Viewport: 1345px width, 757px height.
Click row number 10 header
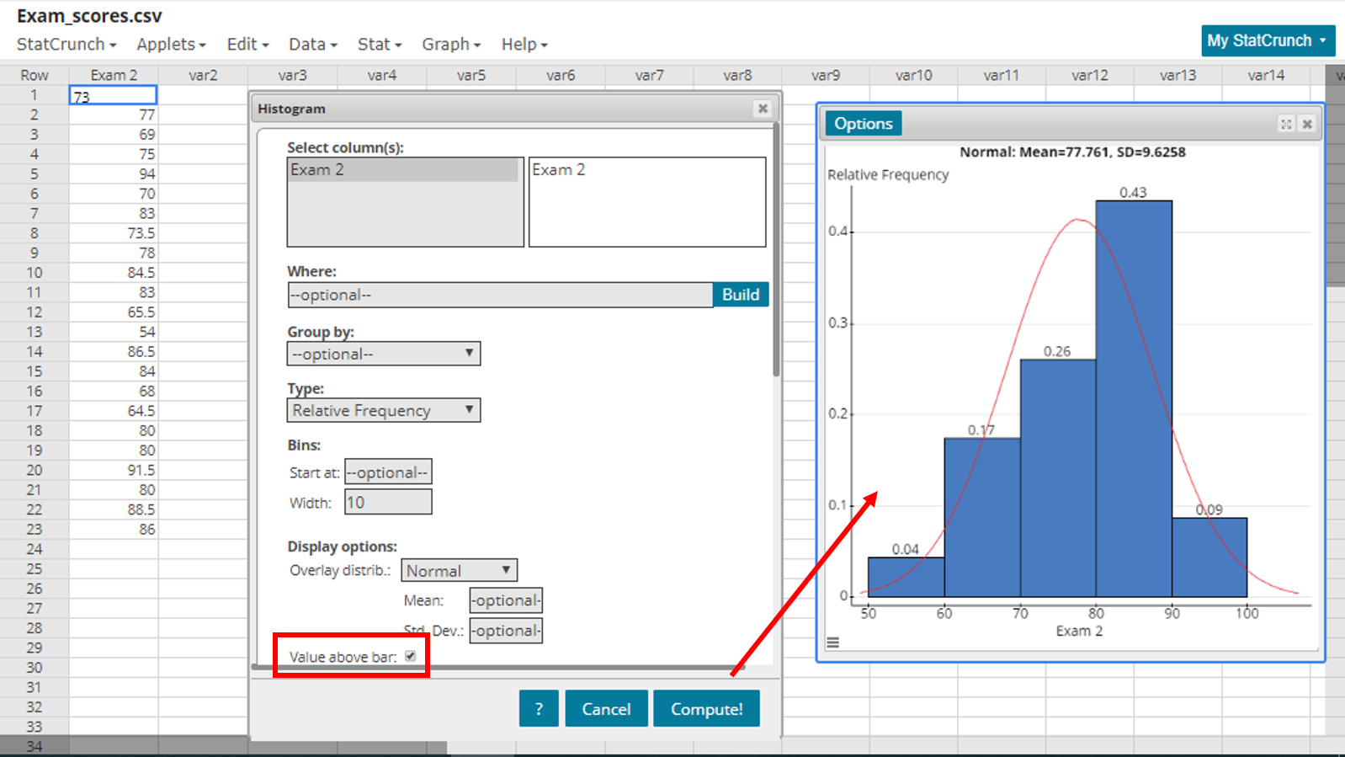(35, 272)
